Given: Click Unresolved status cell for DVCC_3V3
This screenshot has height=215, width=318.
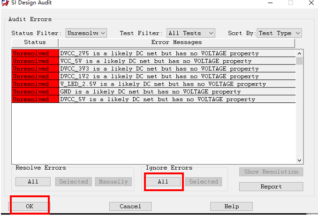Looking at the screenshot, I should [x=35, y=69].
